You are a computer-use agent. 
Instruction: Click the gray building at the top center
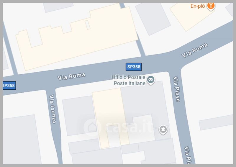point(153,19)
